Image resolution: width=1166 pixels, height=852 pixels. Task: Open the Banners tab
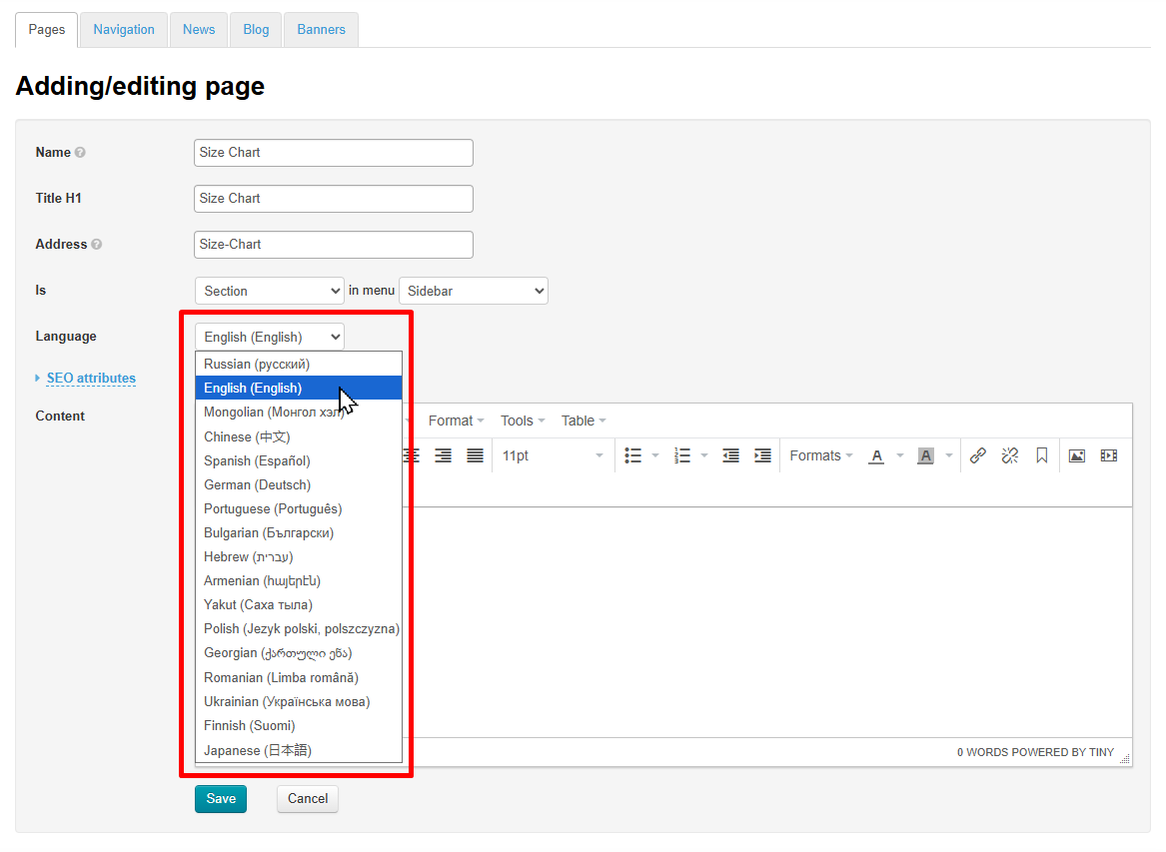pyautogui.click(x=321, y=30)
